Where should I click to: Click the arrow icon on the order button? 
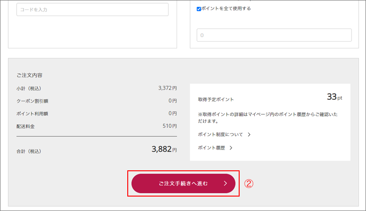coord(225,184)
